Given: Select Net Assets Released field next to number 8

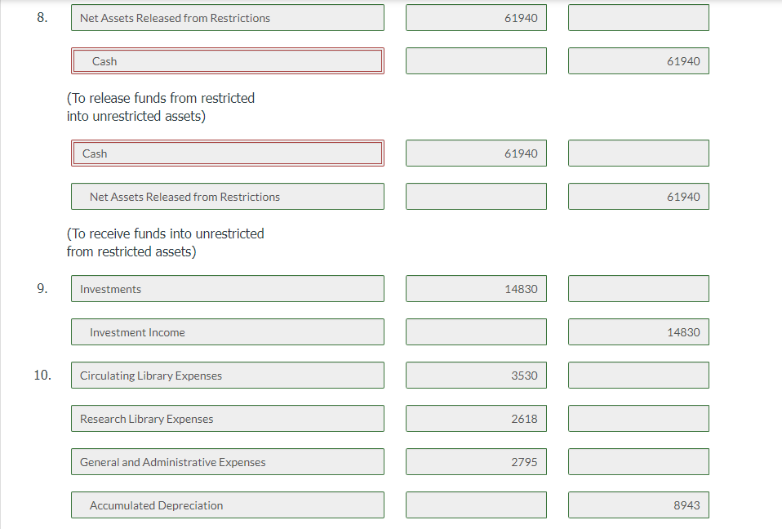Looking at the screenshot, I should [x=228, y=18].
